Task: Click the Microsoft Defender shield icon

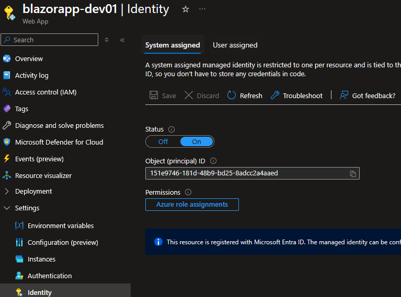Action: (x=7, y=142)
